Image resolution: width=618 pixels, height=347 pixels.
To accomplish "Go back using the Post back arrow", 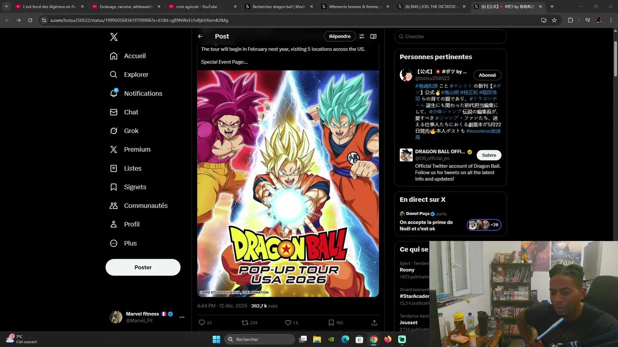I will [200, 36].
